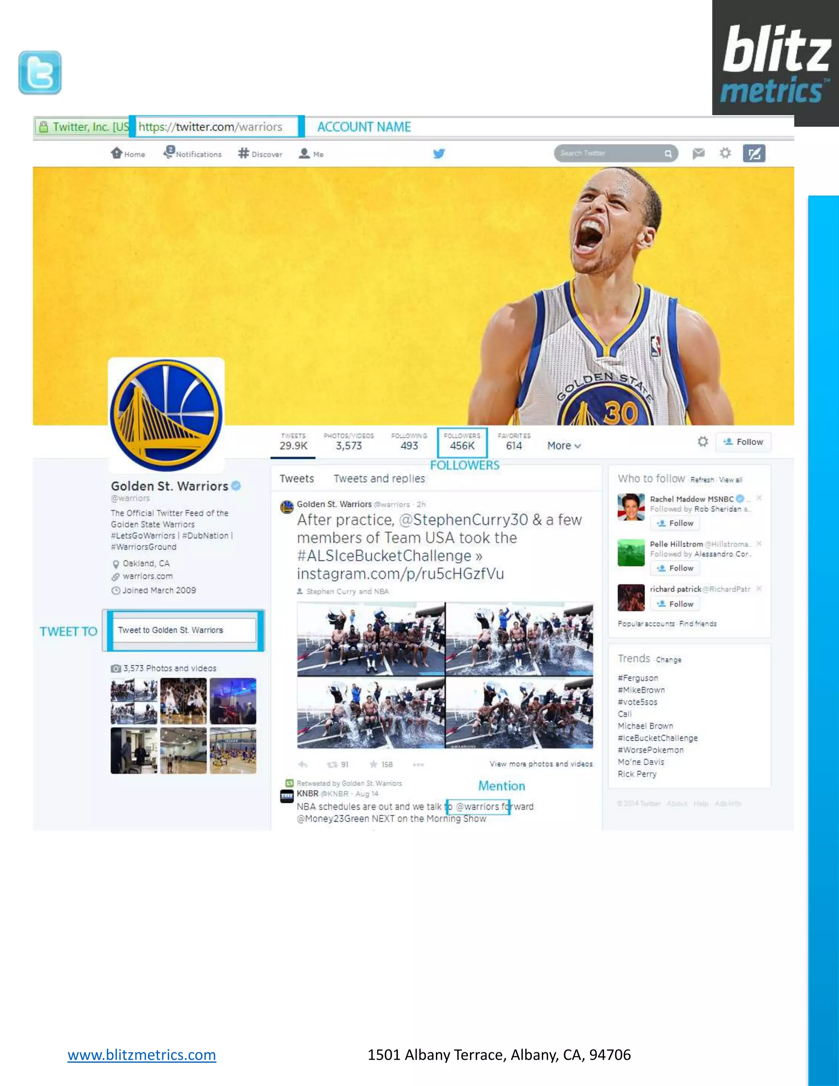Screen dimensions: 839x1086
Task: Open the #Ferguson trend link
Action: click(638, 678)
